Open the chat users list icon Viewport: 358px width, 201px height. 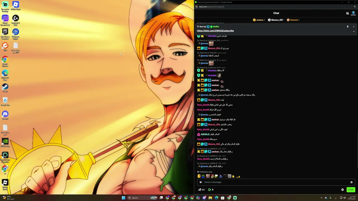tap(347, 13)
